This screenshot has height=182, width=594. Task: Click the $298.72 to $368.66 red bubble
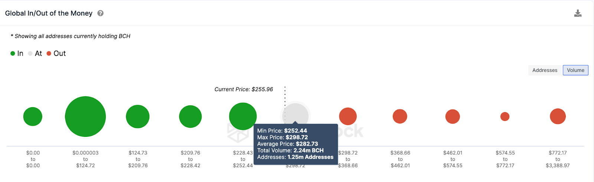(348, 116)
